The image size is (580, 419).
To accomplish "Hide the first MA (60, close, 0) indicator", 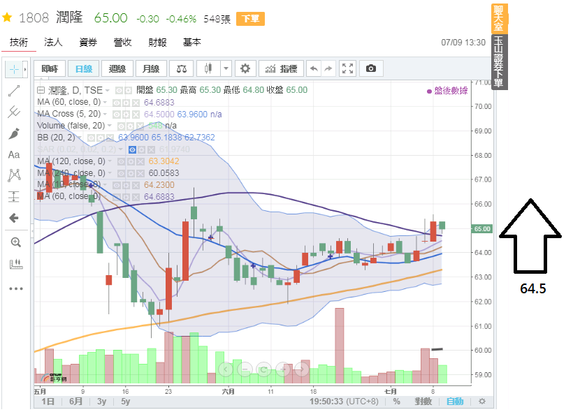I will 117,103.
